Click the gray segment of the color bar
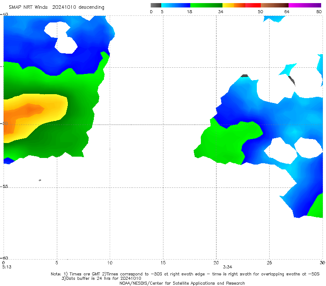 156,5
